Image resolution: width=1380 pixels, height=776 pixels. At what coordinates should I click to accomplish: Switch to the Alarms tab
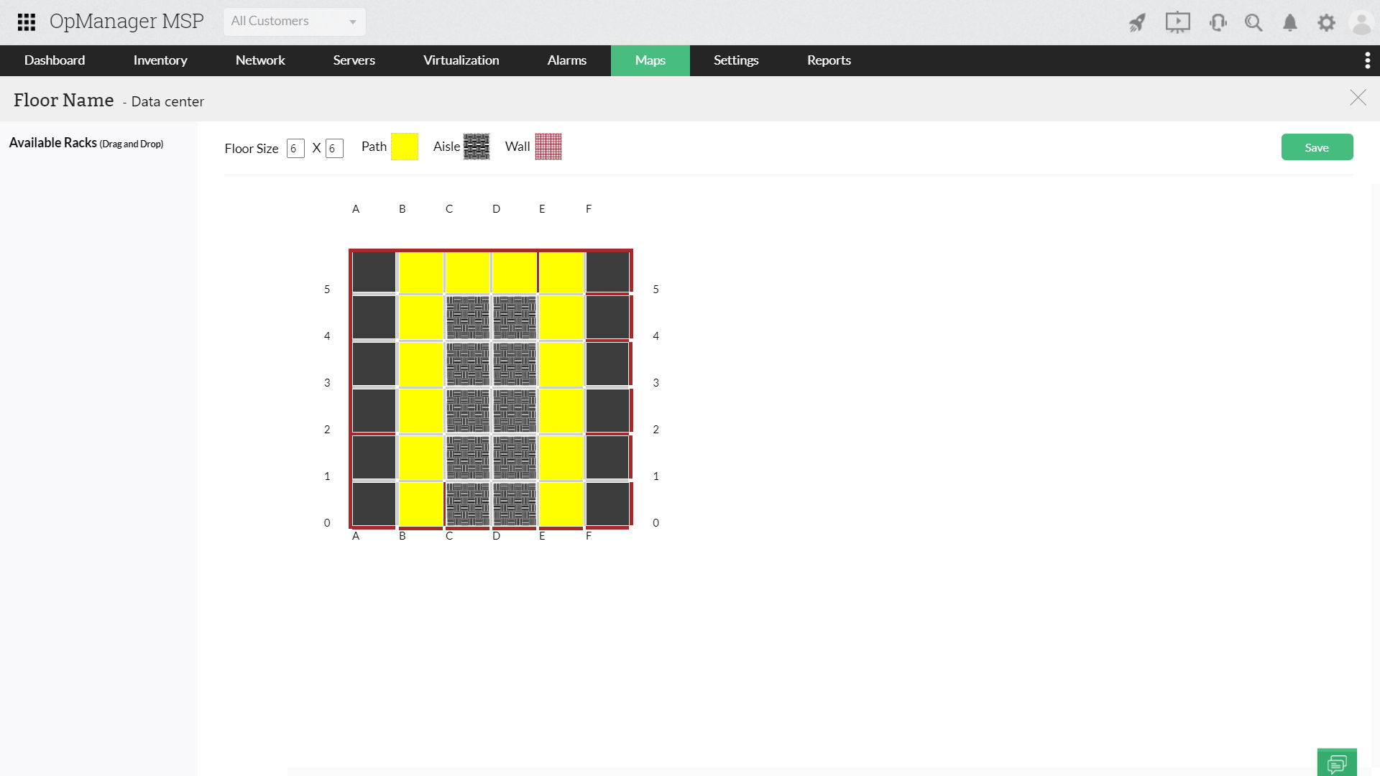pyautogui.click(x=566, y=60)
